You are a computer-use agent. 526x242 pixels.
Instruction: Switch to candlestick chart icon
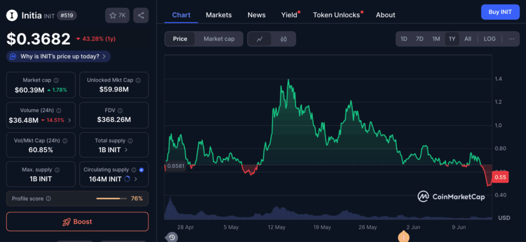283,39
